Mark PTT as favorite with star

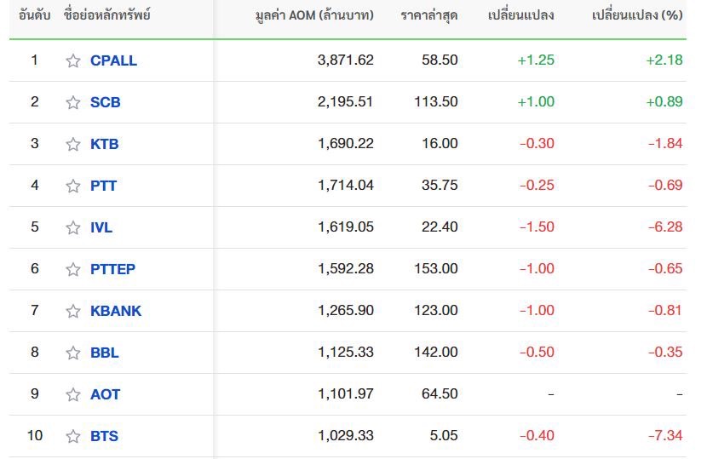tap(73, 186)
